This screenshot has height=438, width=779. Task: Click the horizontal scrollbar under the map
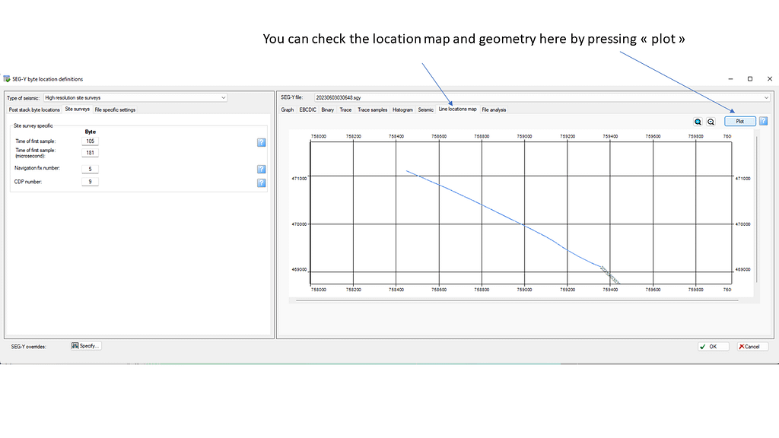tap(517, 300)
